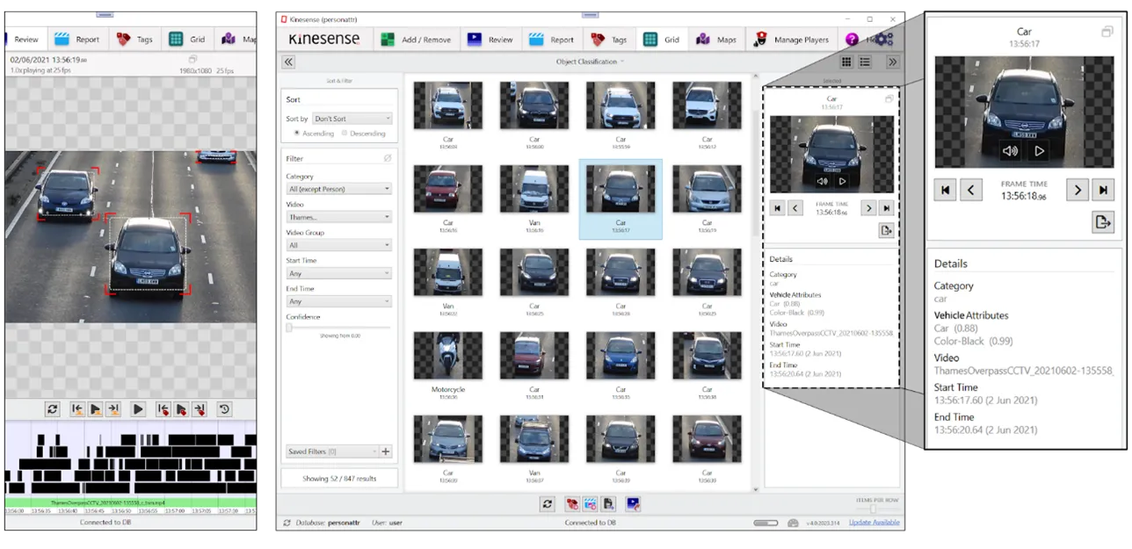Viewport: 1132px width, 549px height.
Task: Play tagged clip in Review window
Action: coord(181,409)
